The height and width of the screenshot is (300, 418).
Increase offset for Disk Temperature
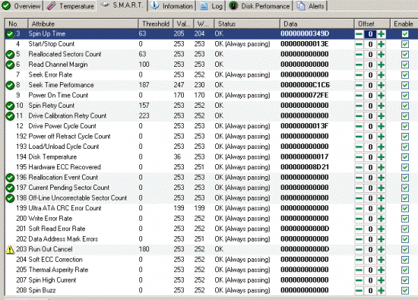[382, 157]
